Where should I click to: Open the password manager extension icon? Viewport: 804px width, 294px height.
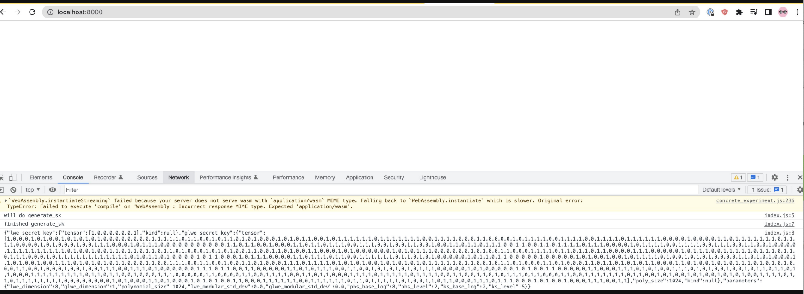(710, 12)
